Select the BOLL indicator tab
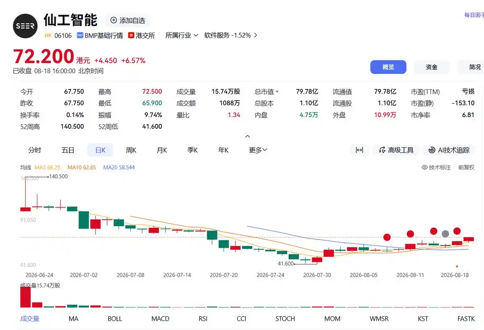 click(x=115, y=319)
